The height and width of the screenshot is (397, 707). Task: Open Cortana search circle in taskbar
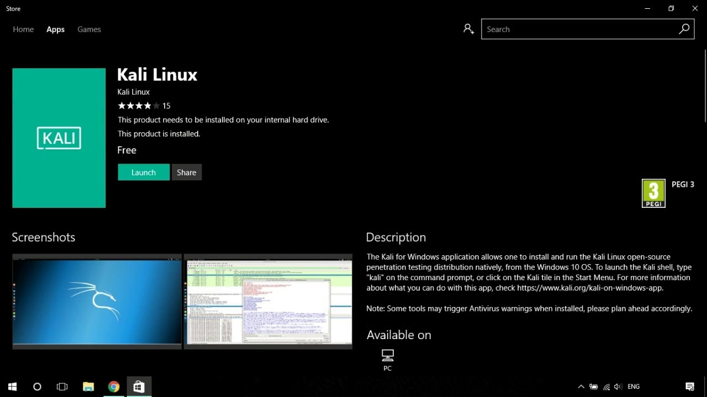(37, 387)
